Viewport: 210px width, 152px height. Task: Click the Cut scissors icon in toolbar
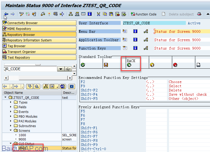coord(98,14)
